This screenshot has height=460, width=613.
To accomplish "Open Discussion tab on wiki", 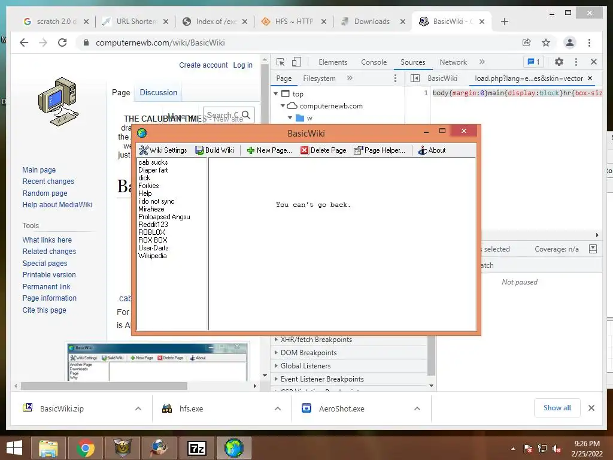I will (158, 93).
